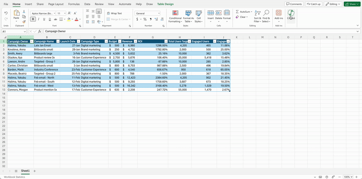Open the font size dropdown

65,14
